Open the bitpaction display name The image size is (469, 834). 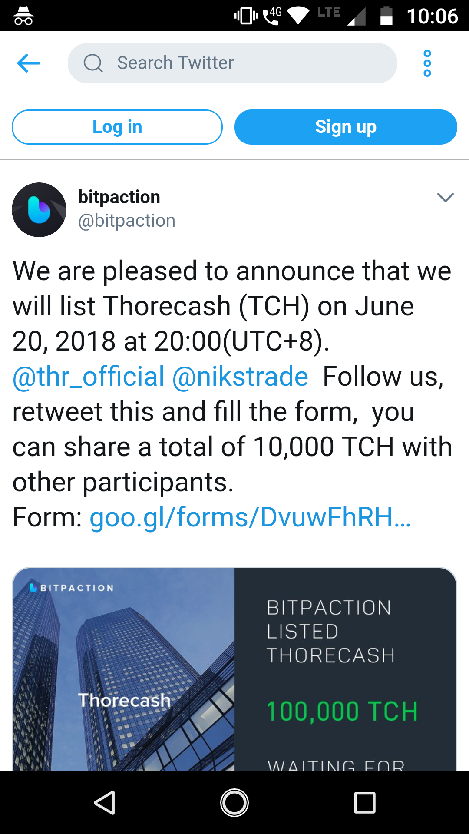point(119,197)
